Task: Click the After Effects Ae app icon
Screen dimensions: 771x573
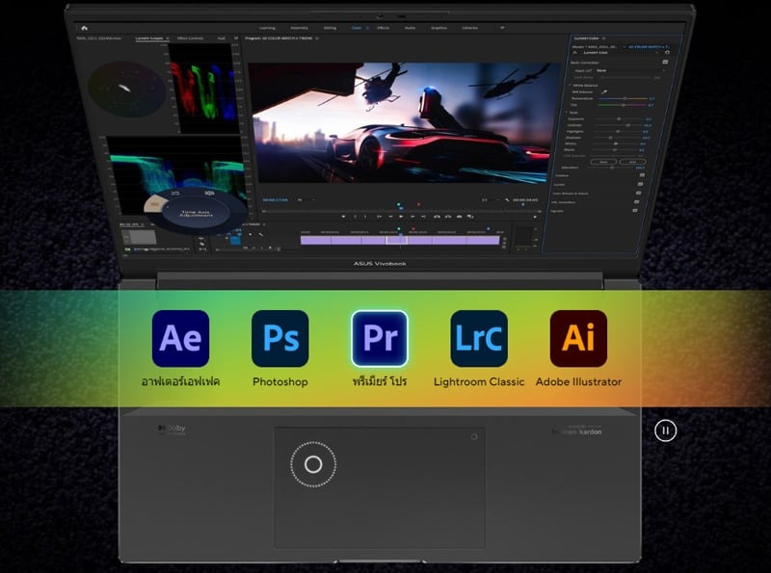Action: (x=180, y=338)
